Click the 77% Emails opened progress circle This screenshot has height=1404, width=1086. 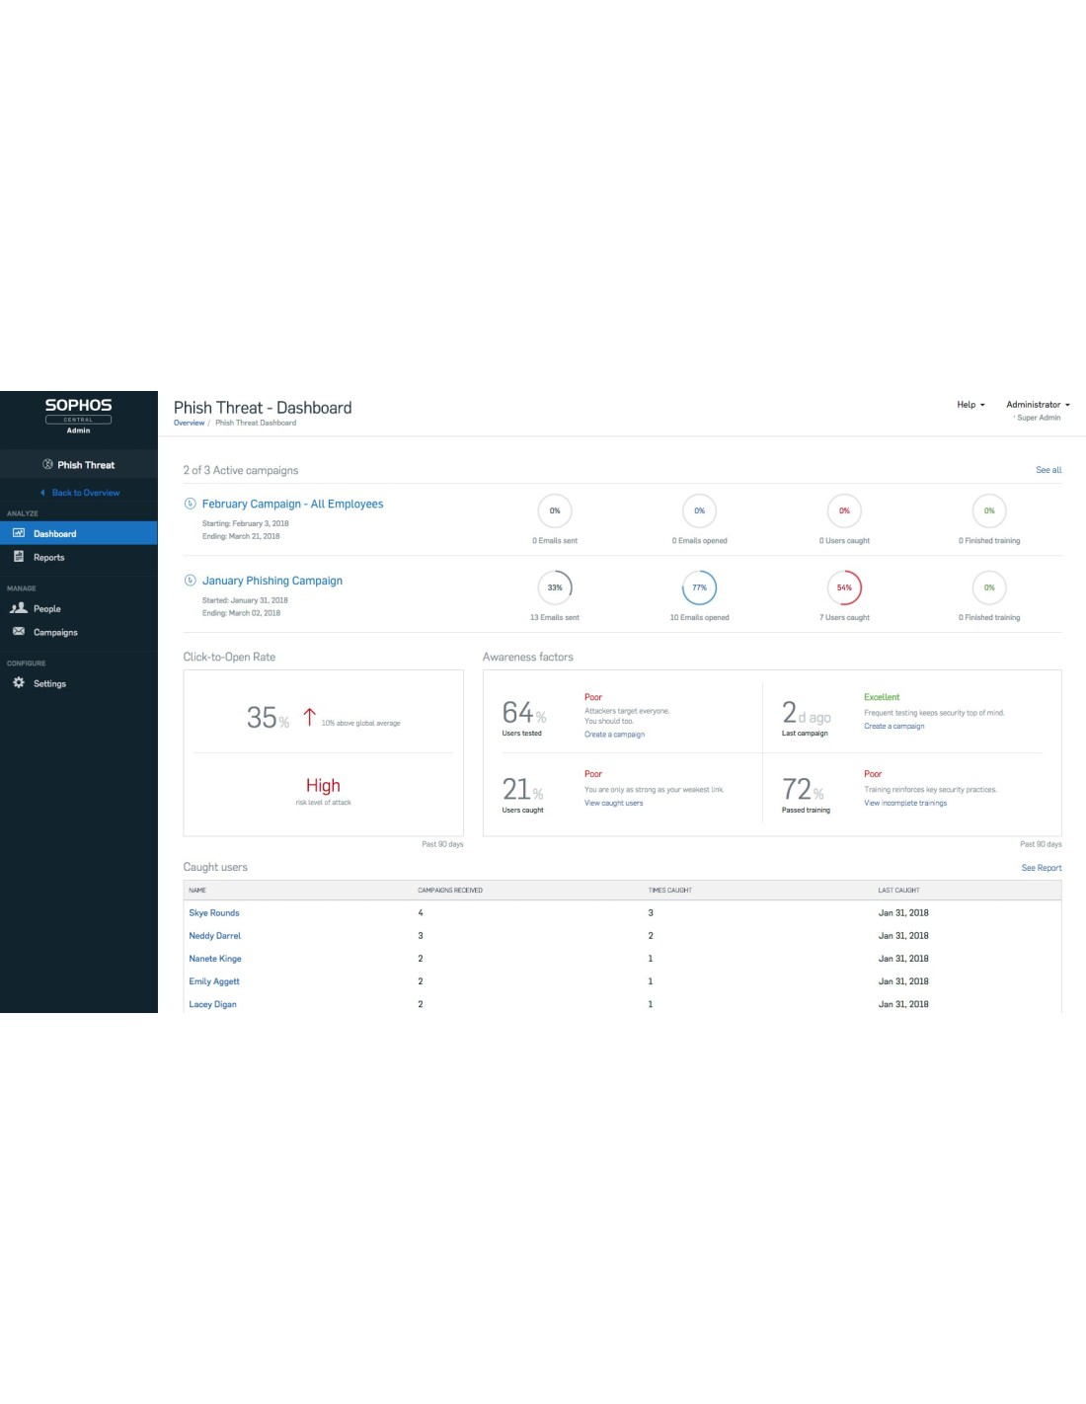[x=699, y=587]
